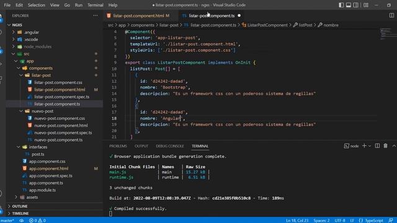Open Customize Layout icon
Image resolution: width=397 pixels, height=223 pixels.
(x=366, y=5)
